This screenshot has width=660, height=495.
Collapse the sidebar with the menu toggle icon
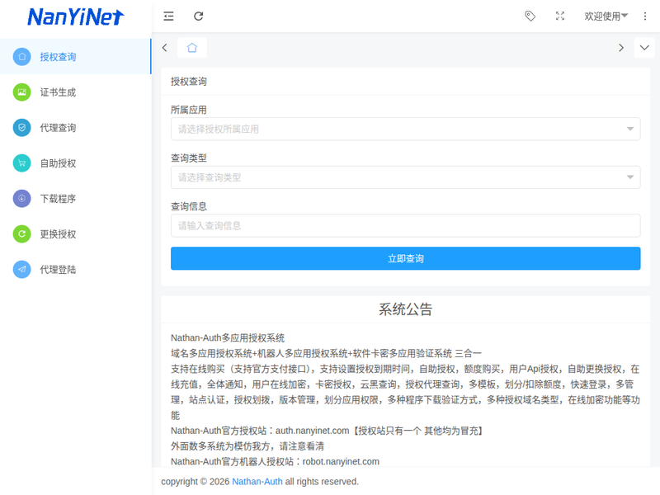[x=168, y=16]
